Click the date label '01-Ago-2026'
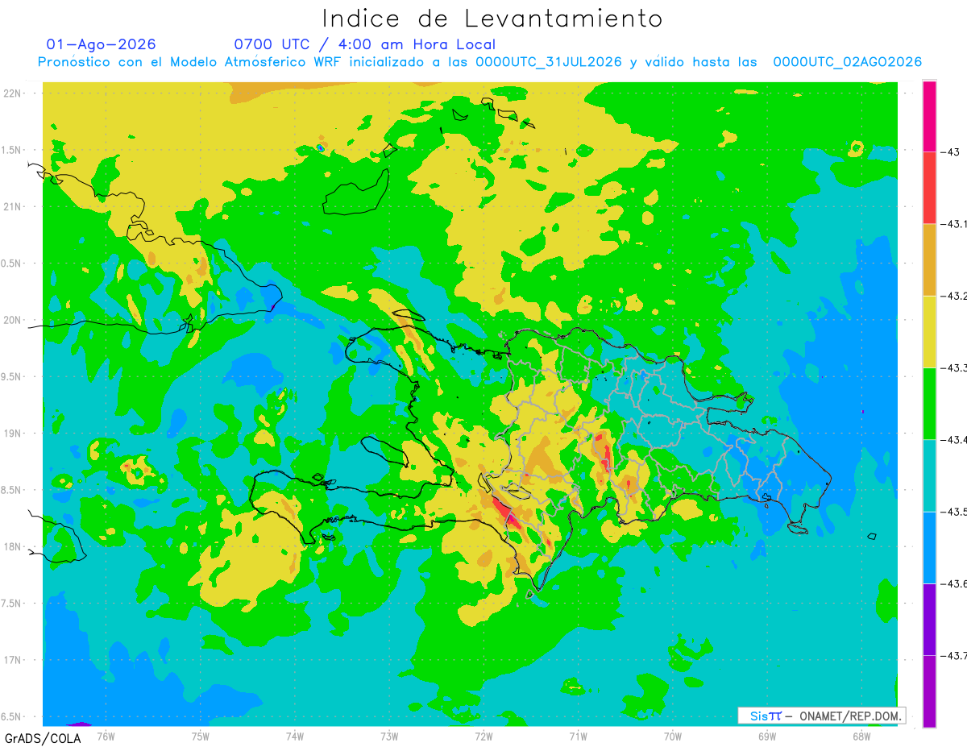Viewport: 967px width, 747px height. [x=102, y=44]
